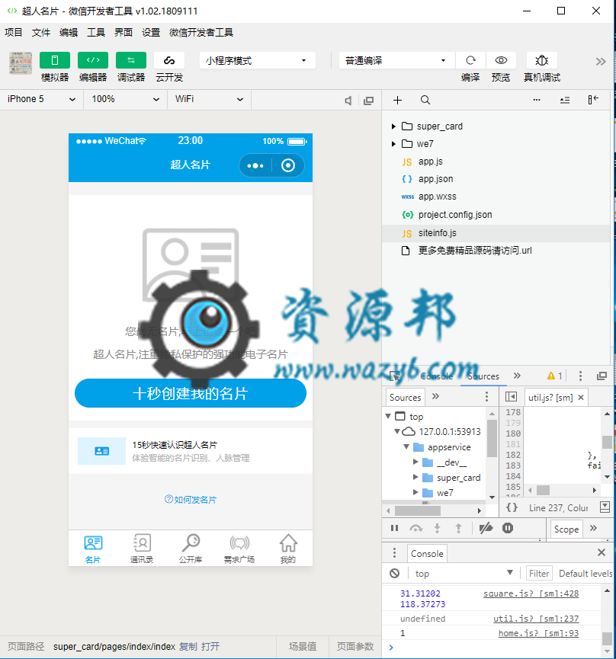
Task: Open the 设置 menu
Action: click(x=151, y=32)
